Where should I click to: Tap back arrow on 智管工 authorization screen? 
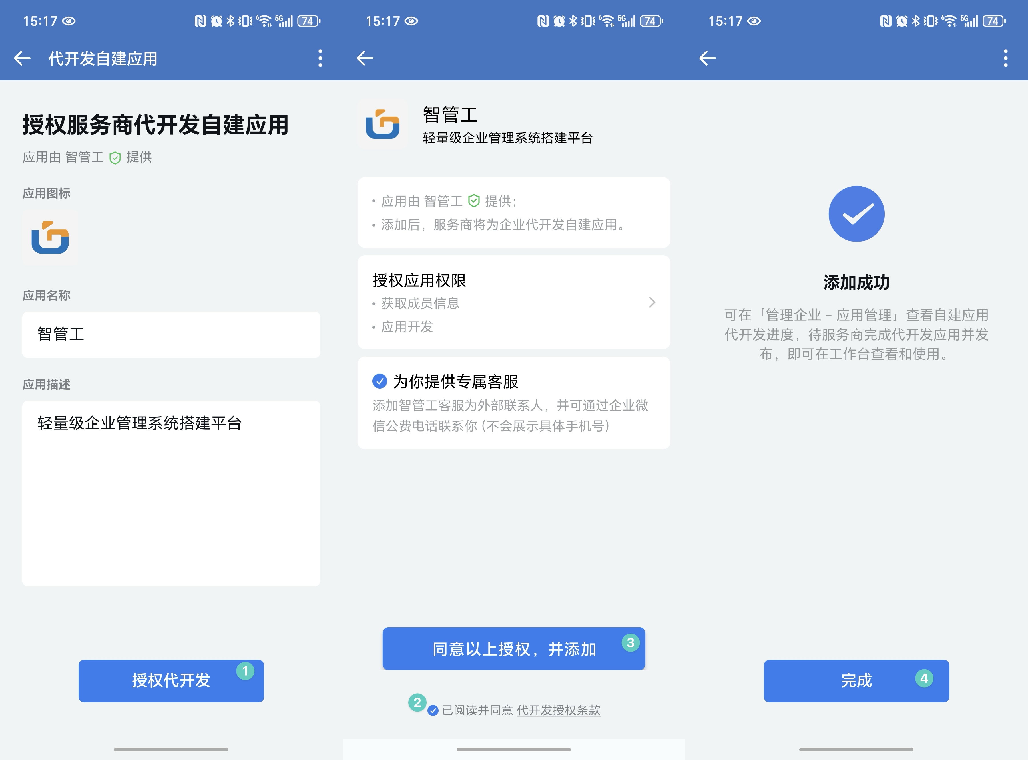pos(365,58)
